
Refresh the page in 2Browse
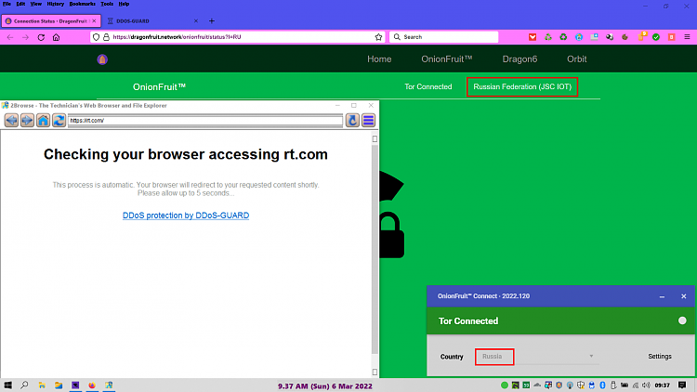click(59, 121)
